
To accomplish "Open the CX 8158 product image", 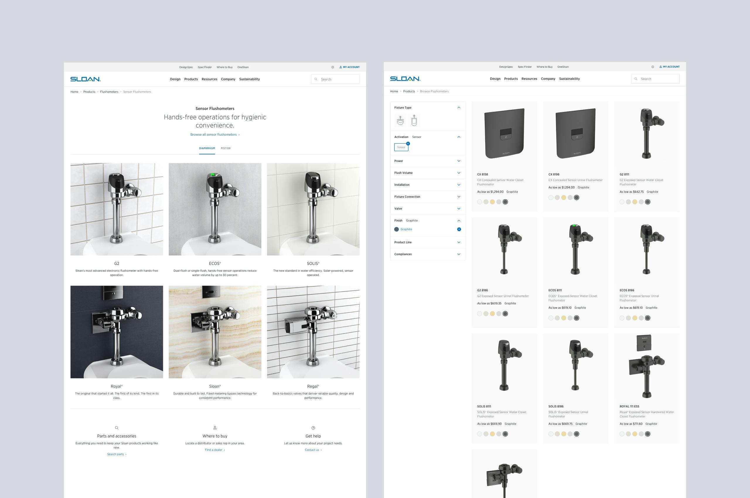I will (504, 133).
